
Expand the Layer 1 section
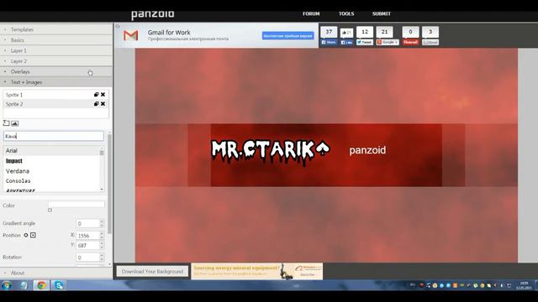click(x=56, y=50)
